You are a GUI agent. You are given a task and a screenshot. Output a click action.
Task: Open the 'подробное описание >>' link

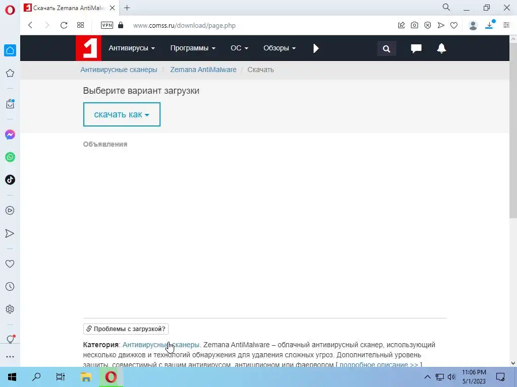coord(379,364)
